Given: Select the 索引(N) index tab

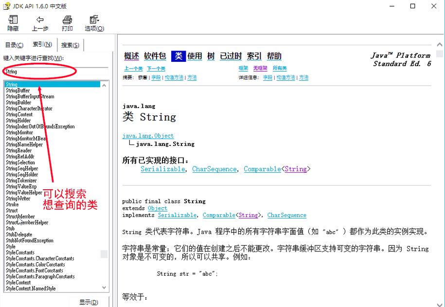Looking at the screenshot, I should [x=43, y=44].
